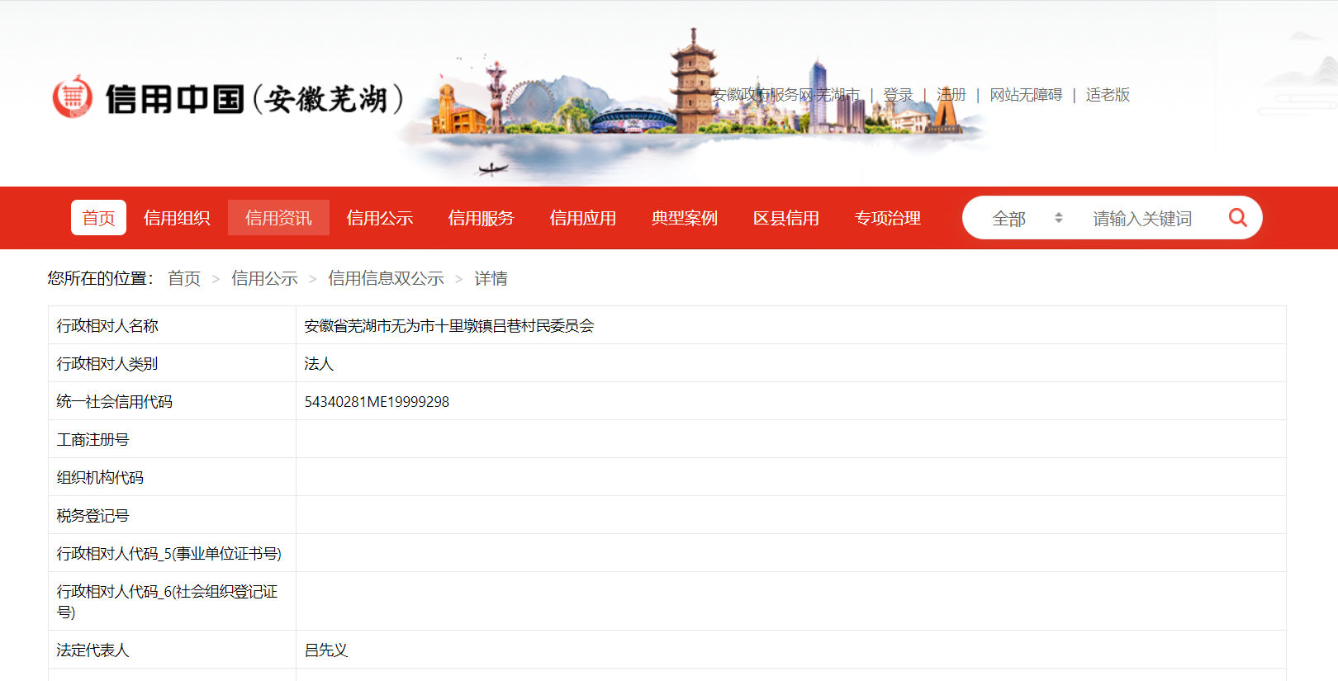The image size is (1338, 681).
Task: Open the 信用资讯 menu item
Action: click(278, 218)
